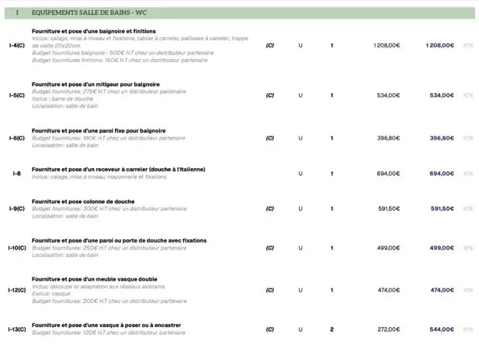The image size is (479, 348).
Task: Click the 272,00€ unit price of the vasque
Action: [x=388, y=329]
